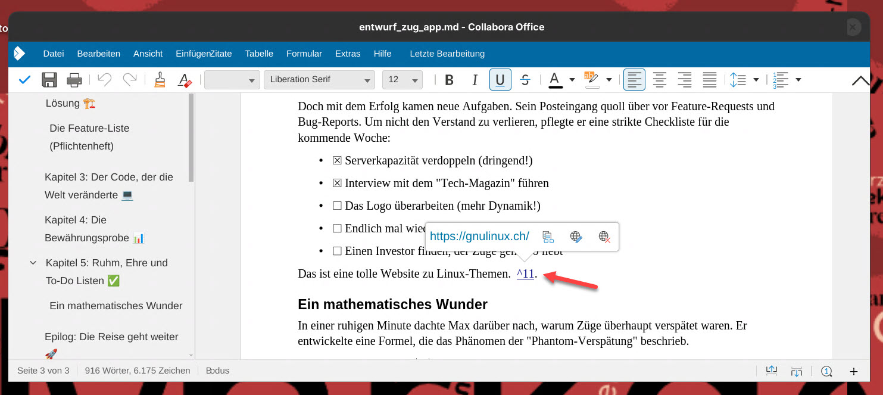Edit the hyperlink using the globe pencil icon
The image size is (883, 395).
pyautogui.click(x=576, y=237)
